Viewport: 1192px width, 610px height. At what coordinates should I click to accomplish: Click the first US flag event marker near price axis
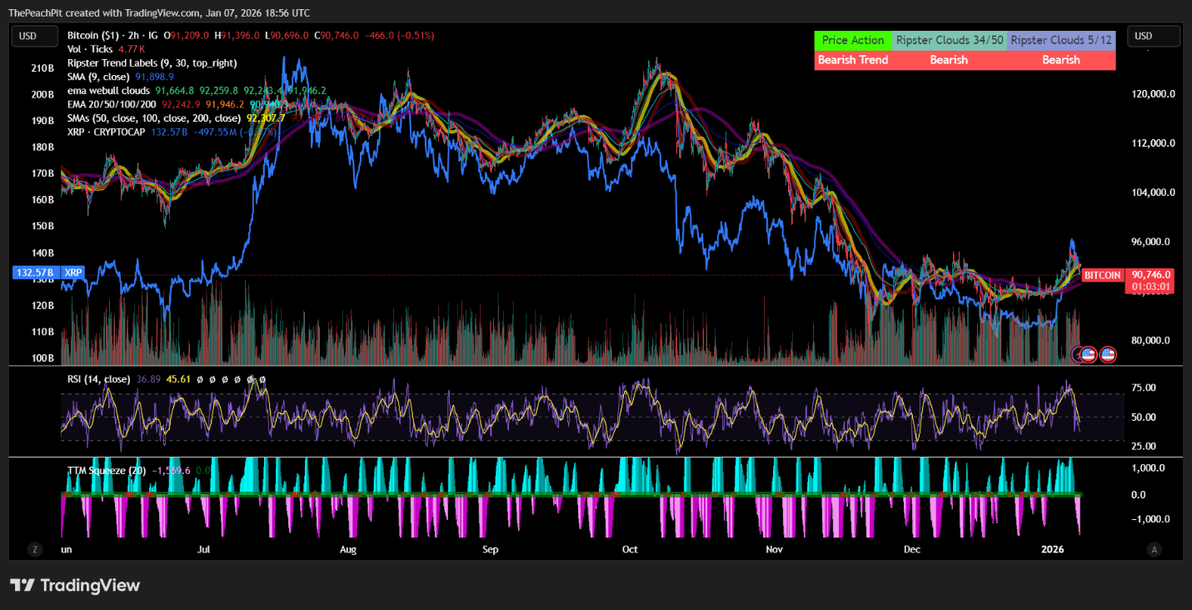coord(1089,354)
